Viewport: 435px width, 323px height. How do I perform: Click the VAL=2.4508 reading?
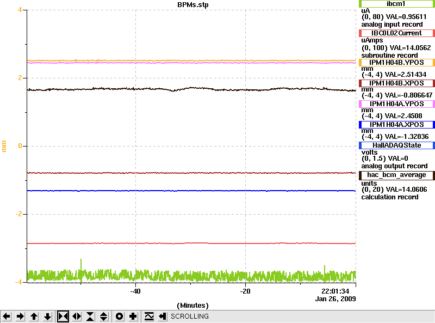402,116
